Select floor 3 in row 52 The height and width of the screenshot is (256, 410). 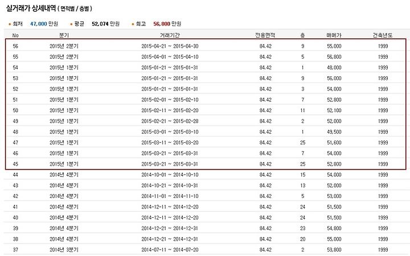(x=302, y=89)
